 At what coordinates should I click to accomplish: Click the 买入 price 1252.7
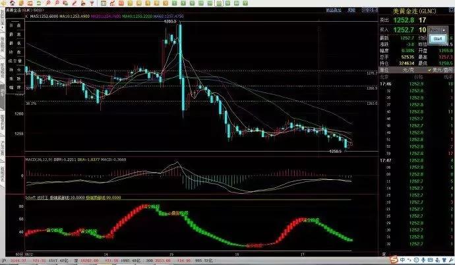[404, 30]
